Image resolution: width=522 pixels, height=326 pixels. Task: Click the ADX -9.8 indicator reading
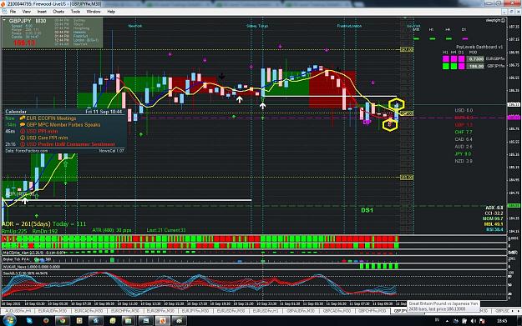click(x=494, y=208)
